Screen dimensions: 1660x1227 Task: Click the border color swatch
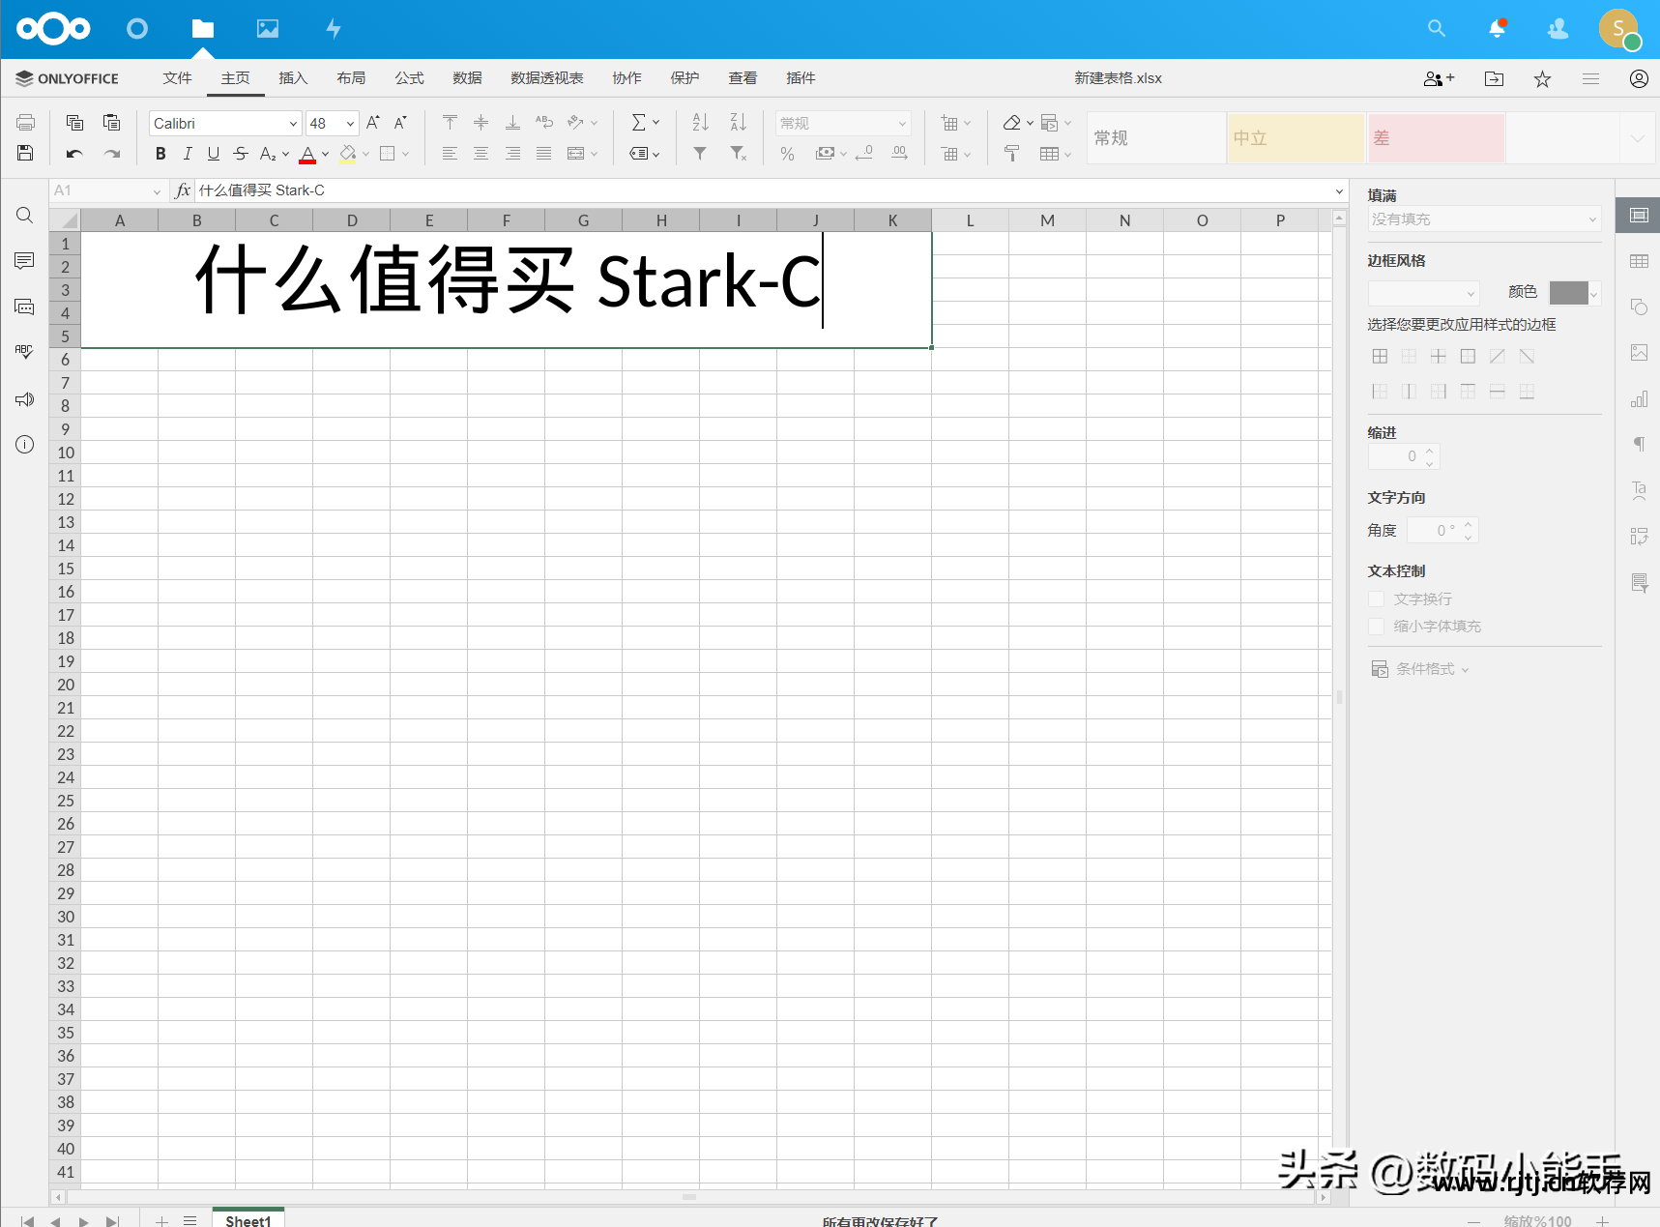pos(1569,293)
